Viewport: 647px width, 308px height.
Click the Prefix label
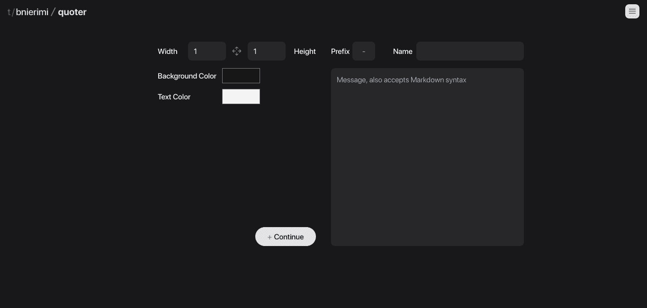click(340, 51)
